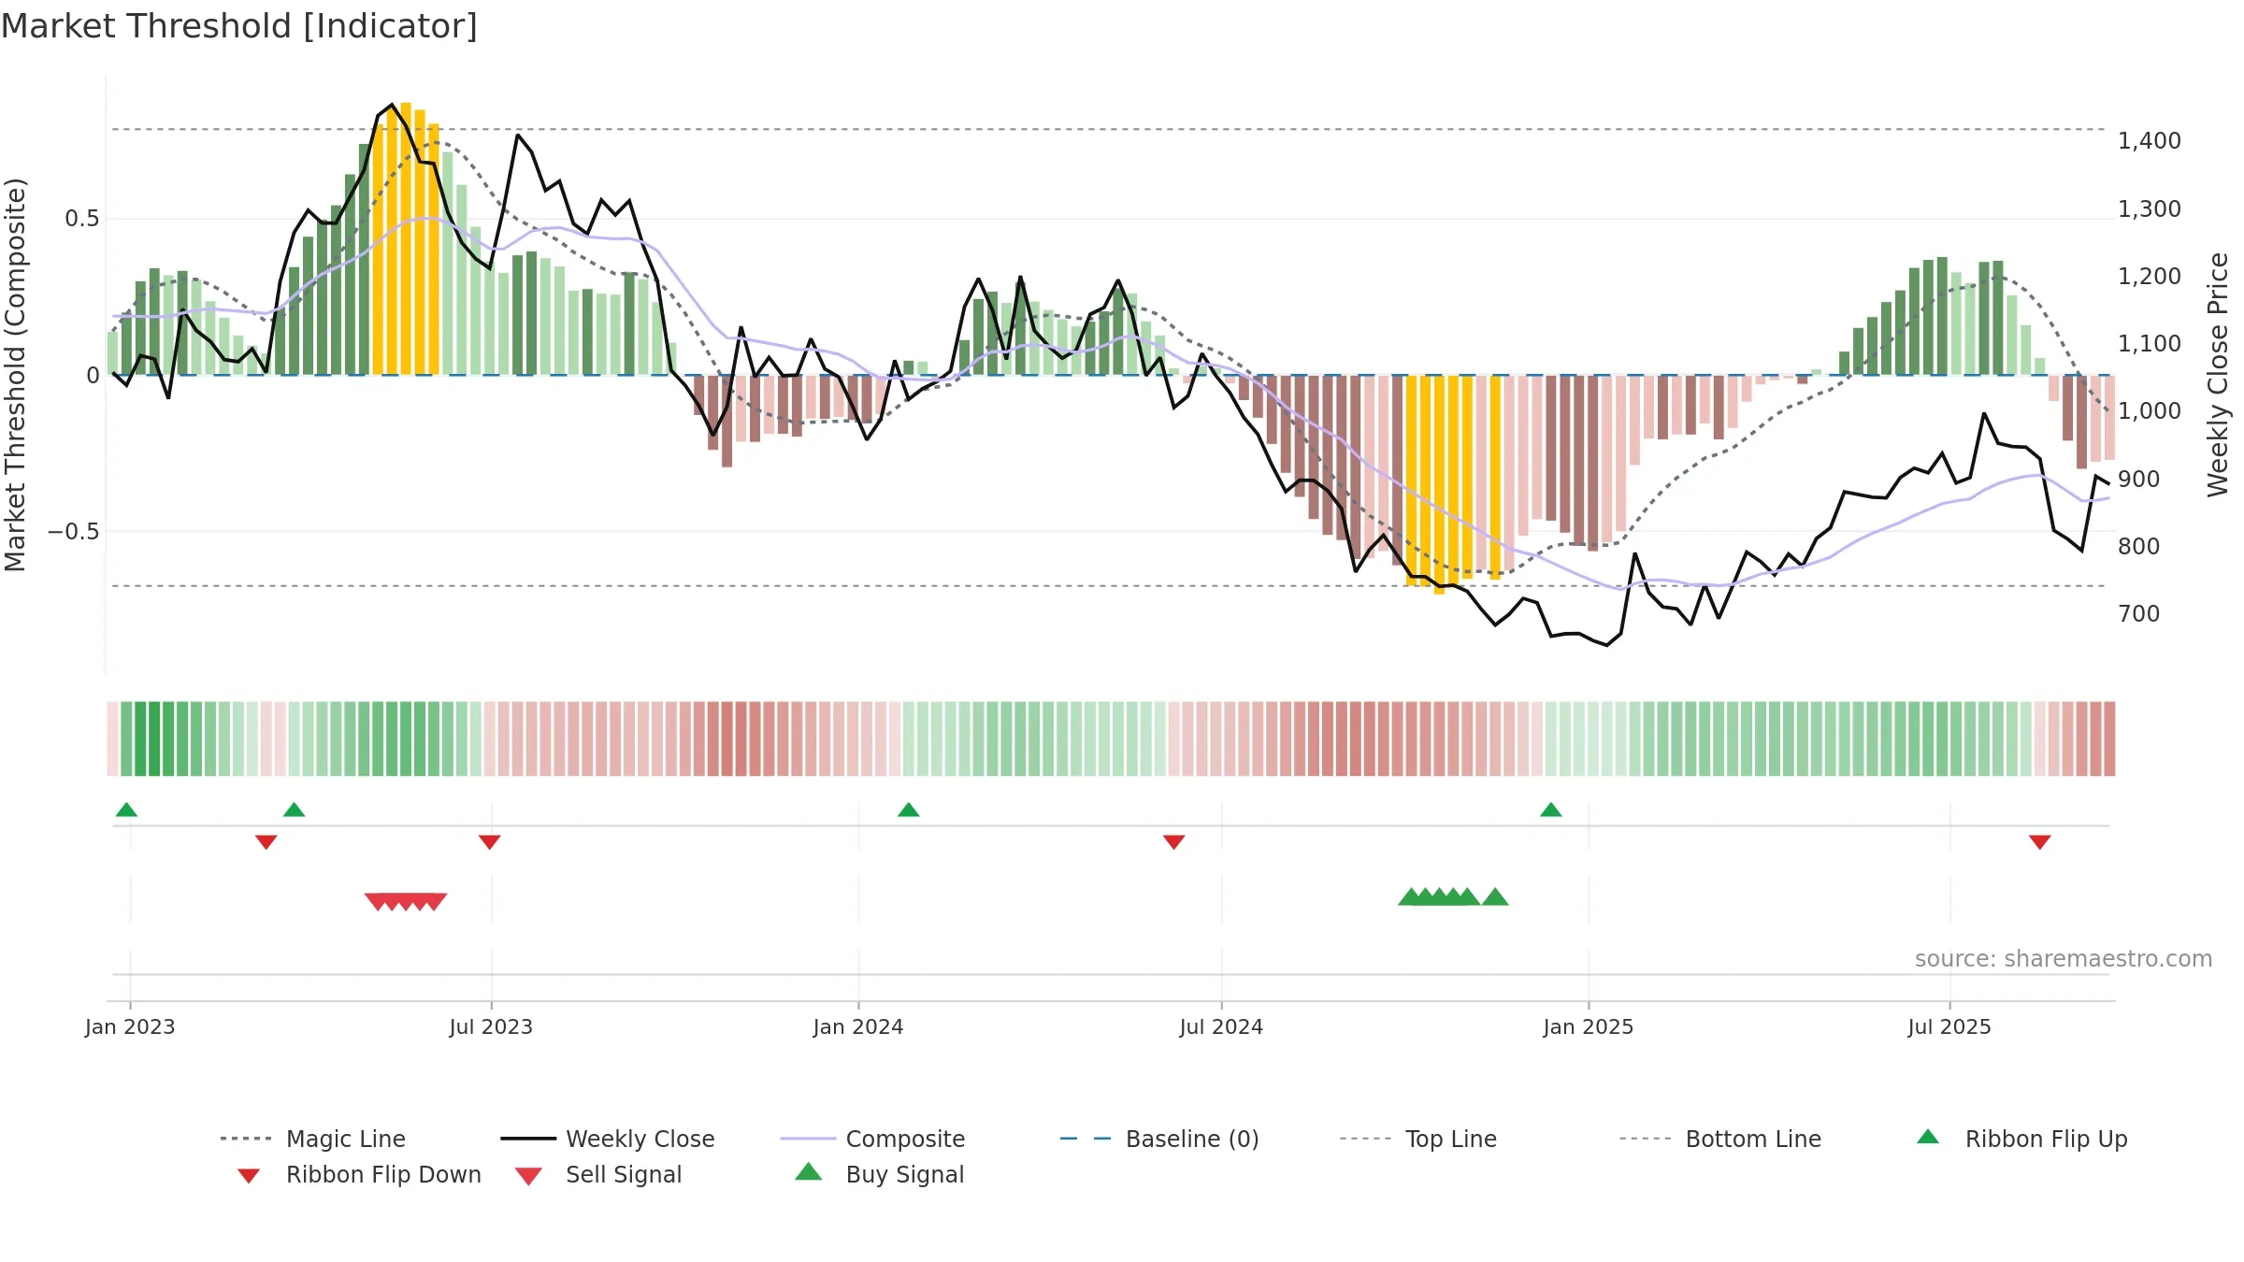Viewport: 2244px width, 1262px height.
Task: Click the 700 price axis label
Action: (2139, 614)
